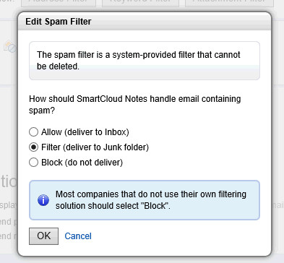
Task: Click the dimmed Attachment Filter button behind the dialog
Action: tap(229, 3)
